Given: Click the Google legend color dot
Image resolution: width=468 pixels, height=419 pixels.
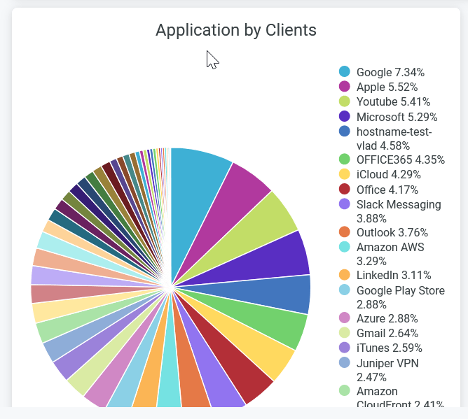Looking at the screenshot, I should pos(345,71).
